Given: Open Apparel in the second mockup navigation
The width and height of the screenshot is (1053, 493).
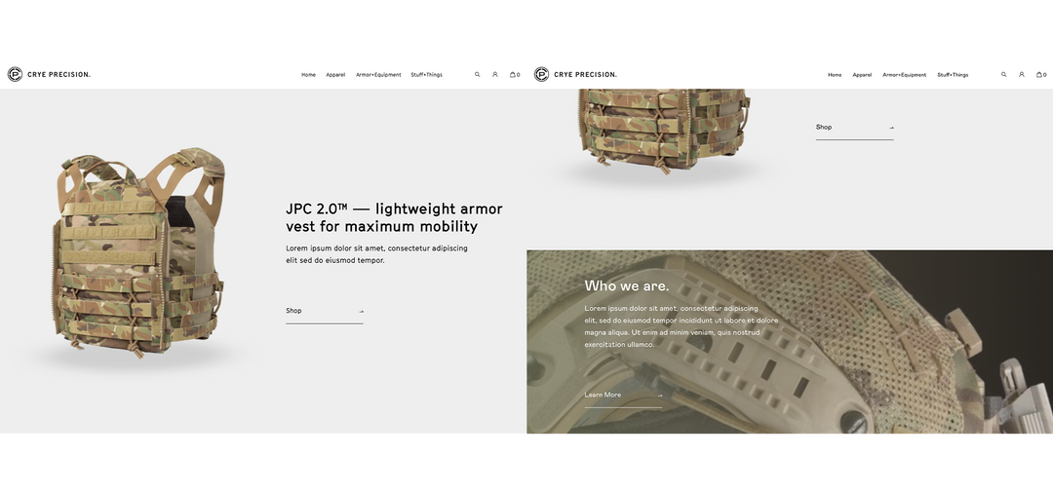Looking at the screenshot, I should [862, 74].
